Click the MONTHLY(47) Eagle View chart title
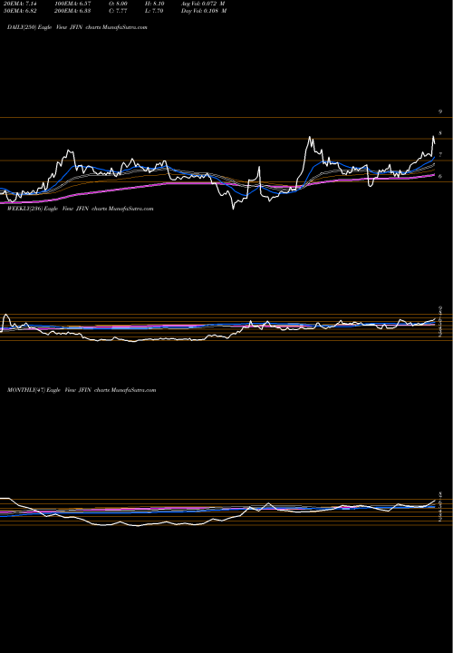 click(x=82, y=390)
